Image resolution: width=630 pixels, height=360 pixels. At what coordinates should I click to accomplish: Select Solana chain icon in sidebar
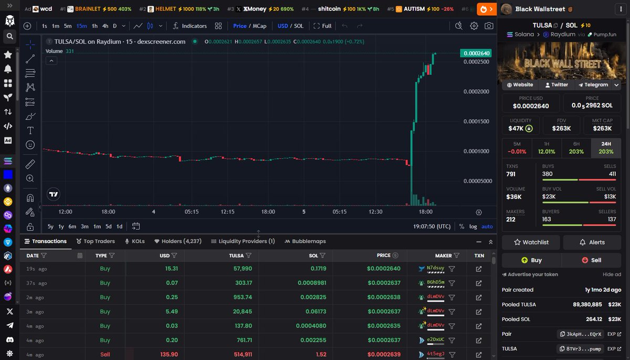8,161
